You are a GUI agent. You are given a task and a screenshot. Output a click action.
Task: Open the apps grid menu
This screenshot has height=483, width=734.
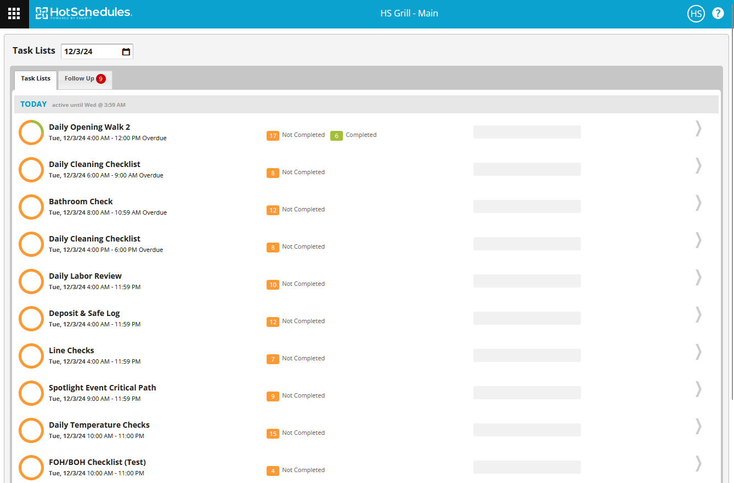[14, 14]
